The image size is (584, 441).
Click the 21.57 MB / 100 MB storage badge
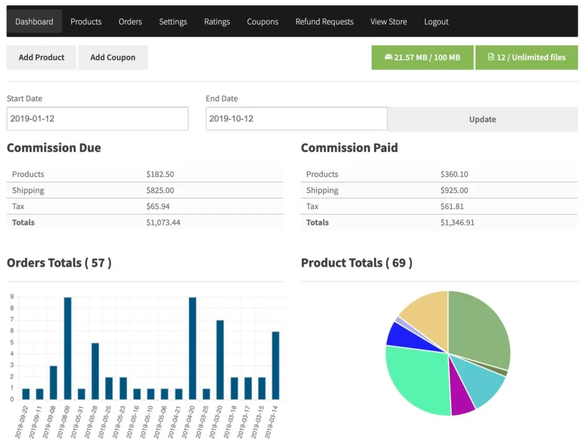[422, 57]
